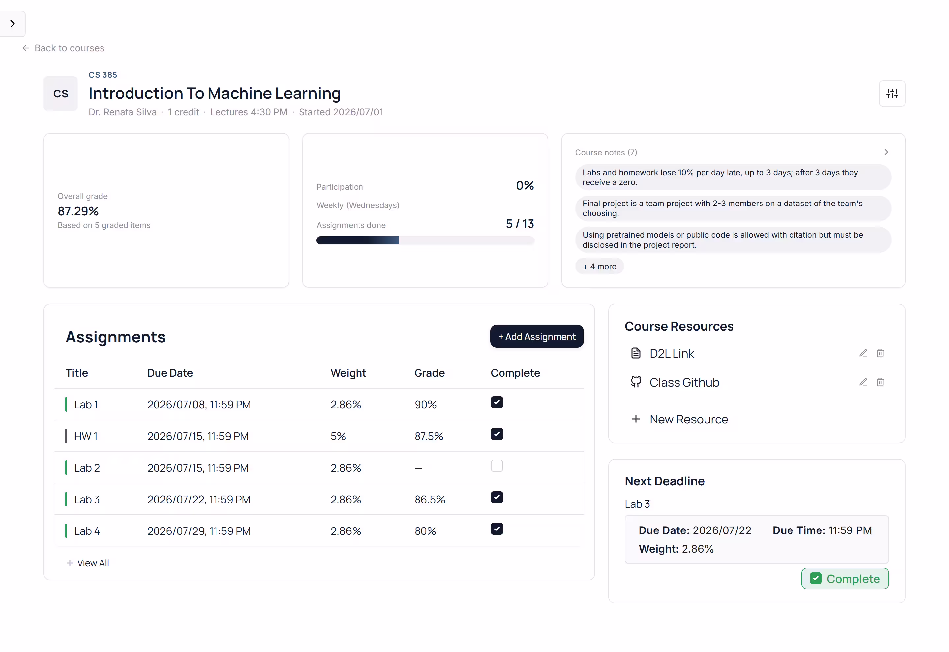Click the CS 385 course code
This screenshot has height=652, width=949.
click(102, 75)
